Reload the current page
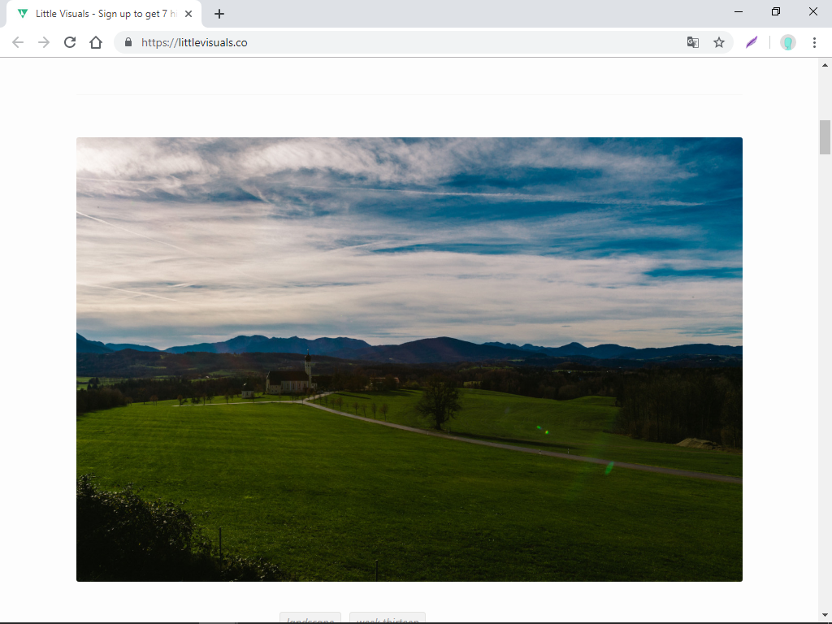This screenshot has height=624, width=832. click(70, 42)
